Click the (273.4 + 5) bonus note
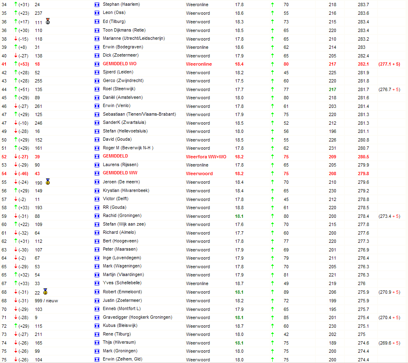This screenshot has height=363, width=408. 389,216
